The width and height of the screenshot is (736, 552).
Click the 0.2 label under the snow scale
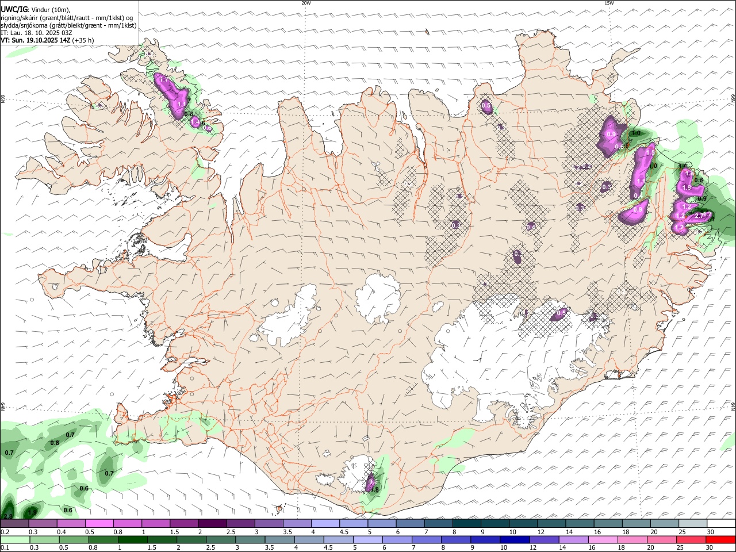[5, 532]
